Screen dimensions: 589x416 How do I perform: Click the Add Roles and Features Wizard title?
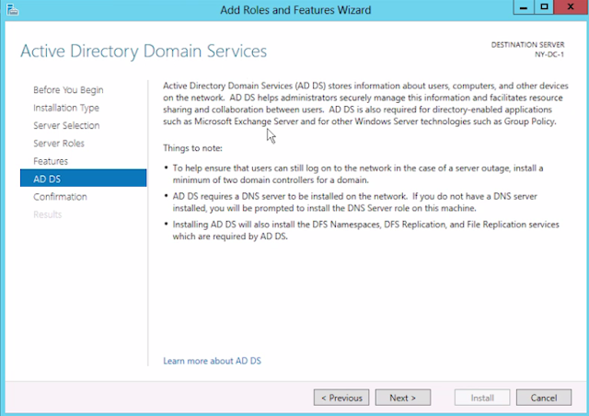click(295, 10)
